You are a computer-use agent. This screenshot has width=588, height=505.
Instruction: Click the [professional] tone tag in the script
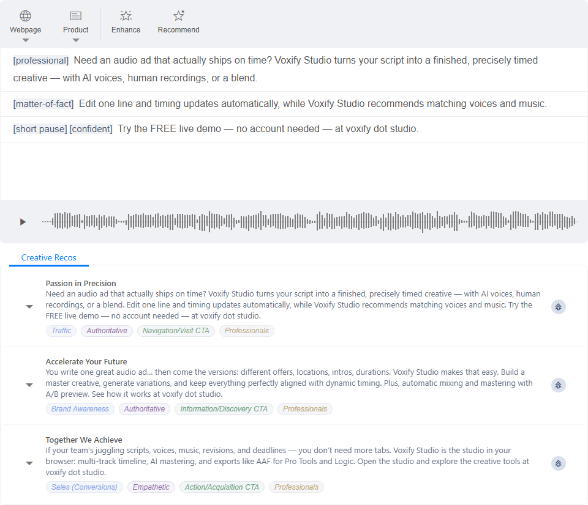[41, 61]
